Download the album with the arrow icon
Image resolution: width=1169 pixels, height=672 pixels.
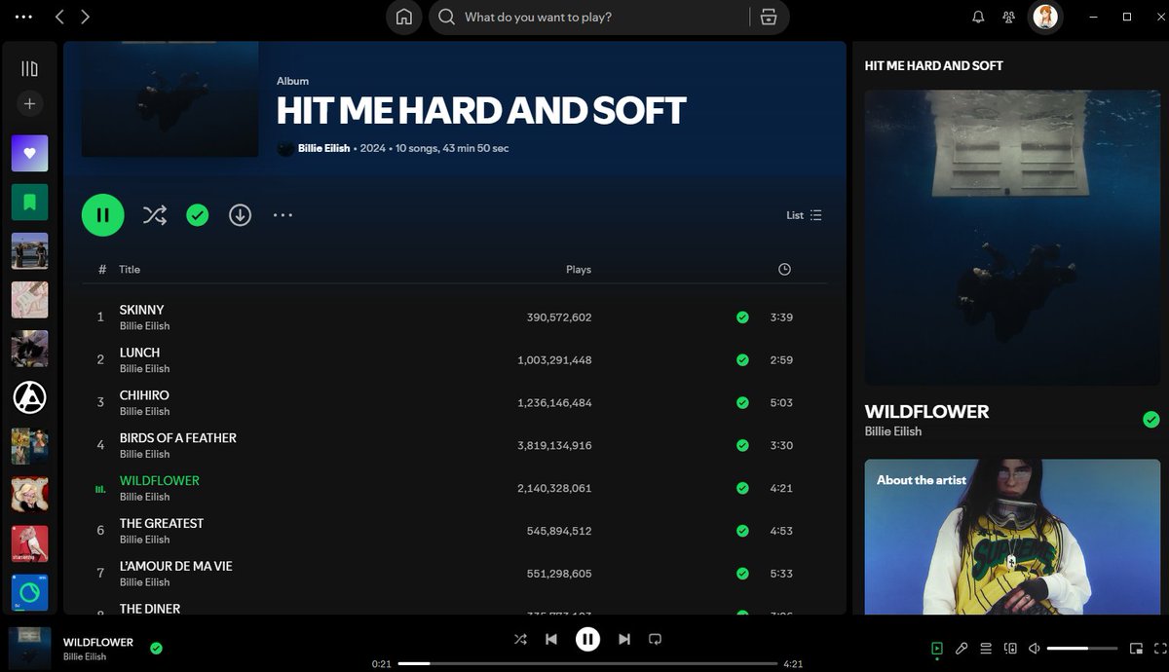[x=241, y=215]
